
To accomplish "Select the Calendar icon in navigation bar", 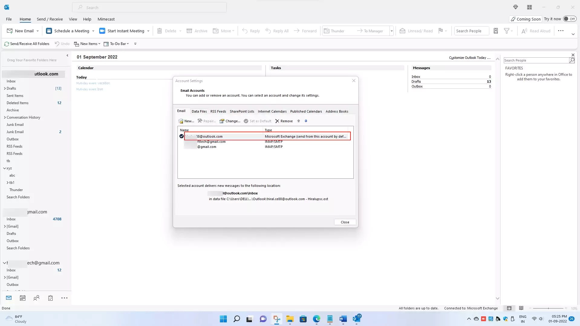I will point(22,298).
